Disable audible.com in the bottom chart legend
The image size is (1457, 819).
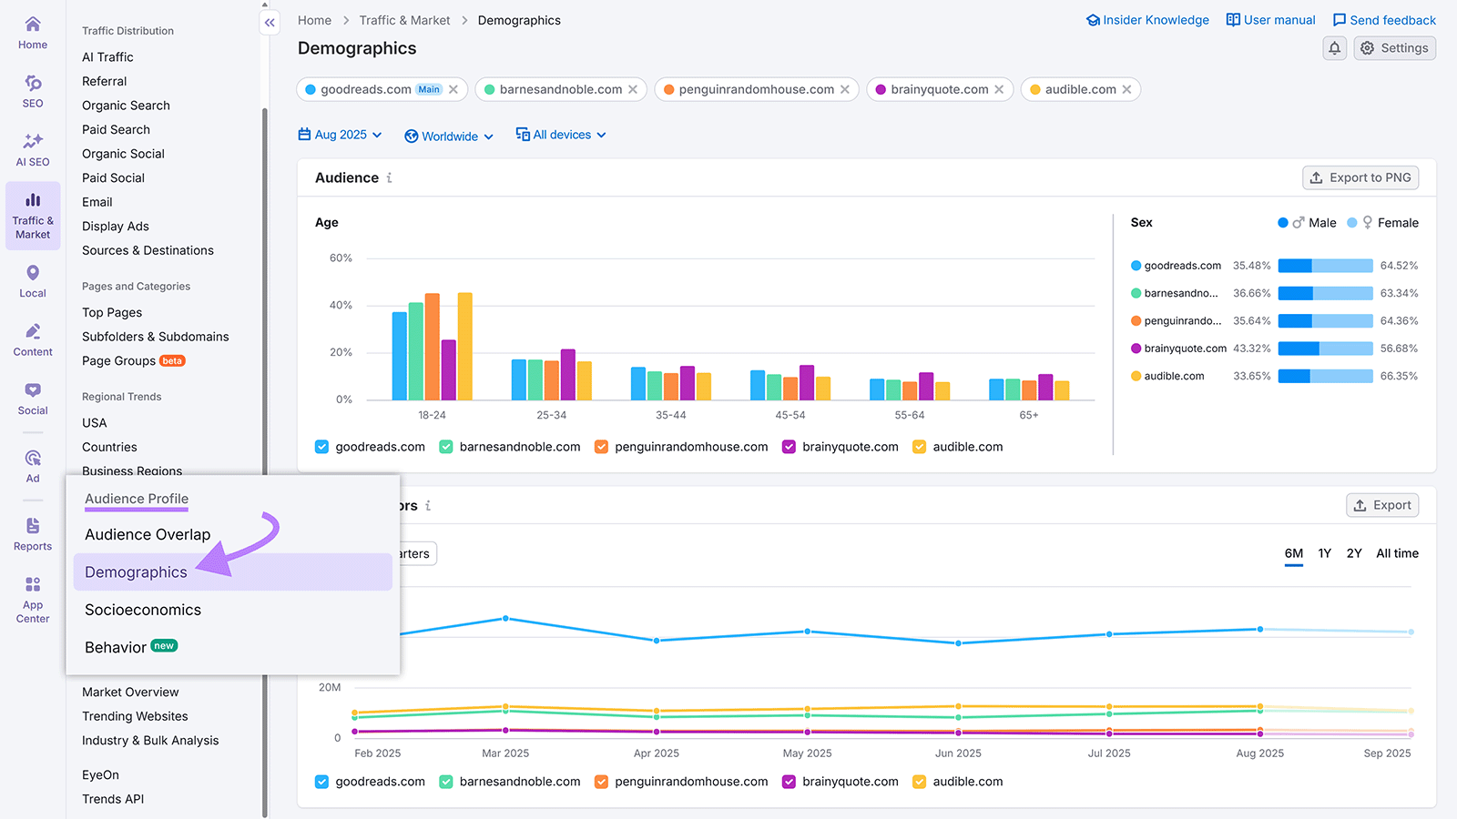[x=918, y=781]
